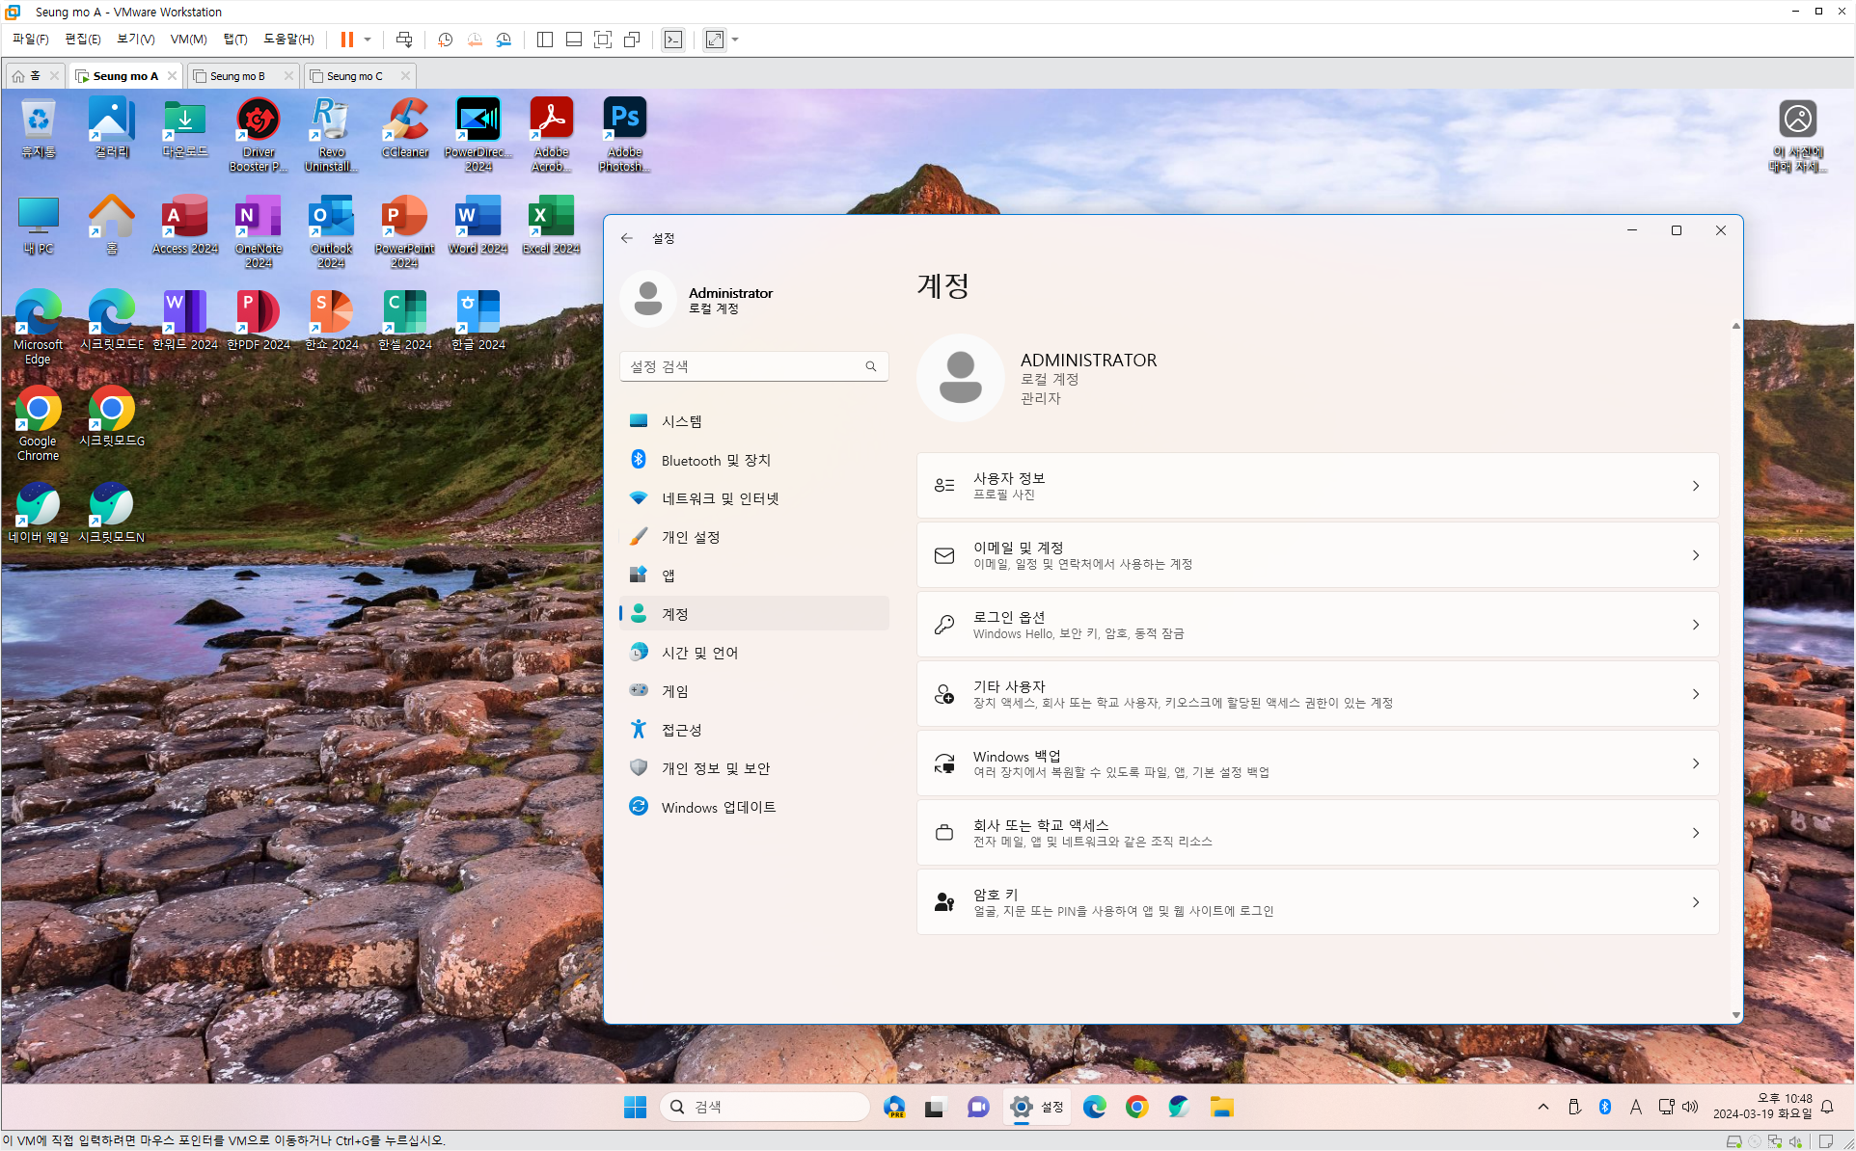Expand 암호 키 settings row
The height and width of the screenshot is (1151, 1856).
click(1318, 902)
